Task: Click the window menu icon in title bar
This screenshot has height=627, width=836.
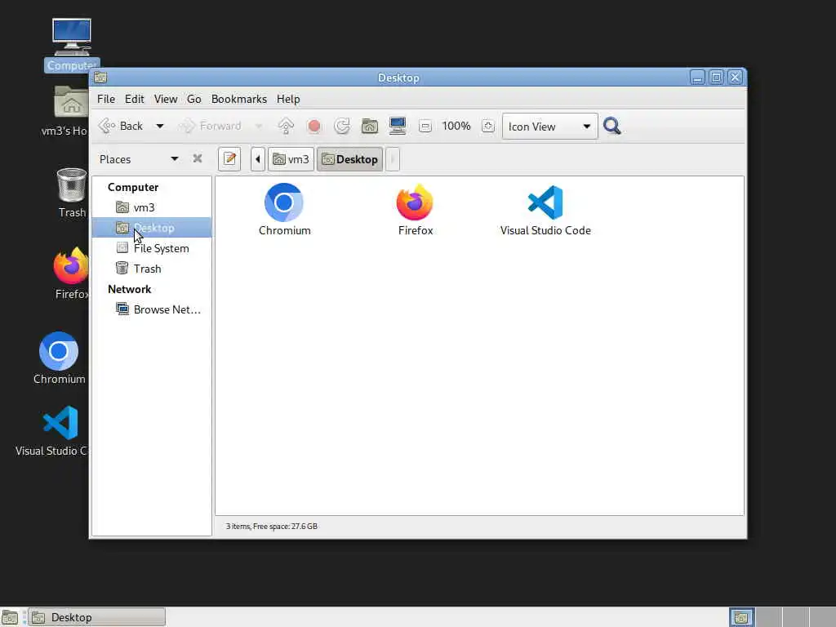Action: point(100,78)
